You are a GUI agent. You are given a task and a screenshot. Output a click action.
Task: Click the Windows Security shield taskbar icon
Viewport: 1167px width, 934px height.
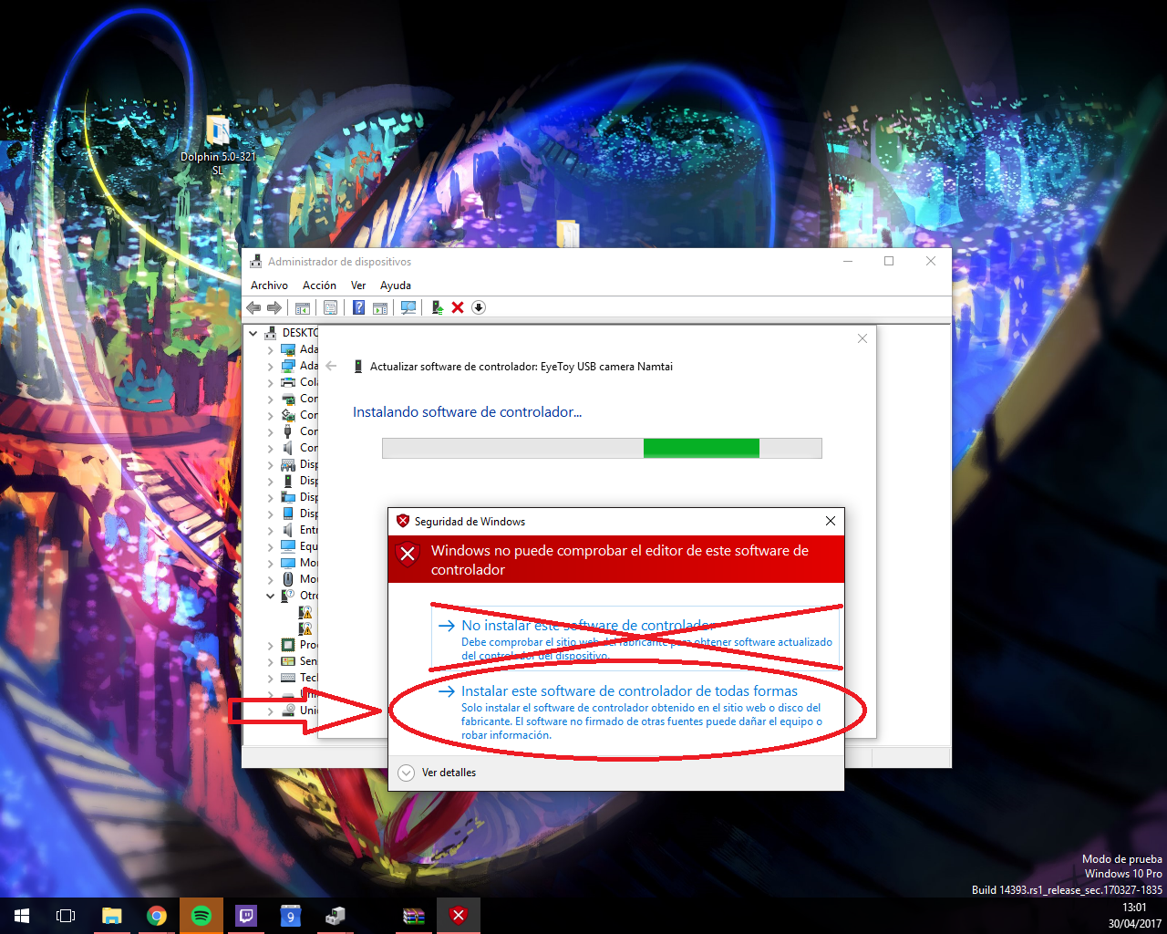tap(459, 916)
